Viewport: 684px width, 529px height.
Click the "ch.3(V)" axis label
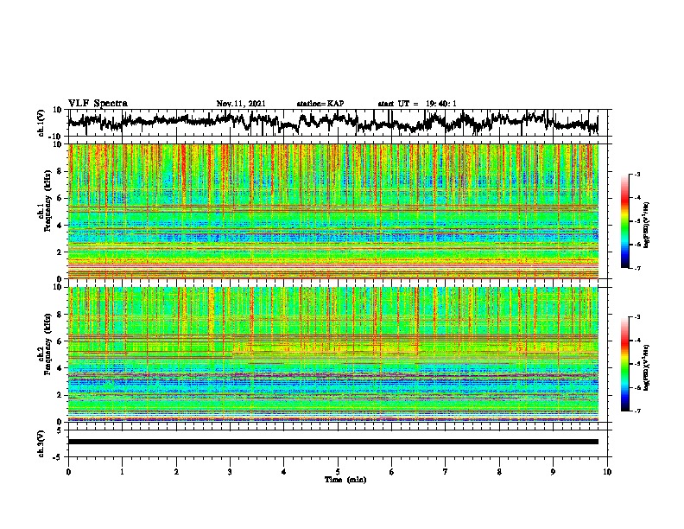pyautogui.click(x=41, y=443)
